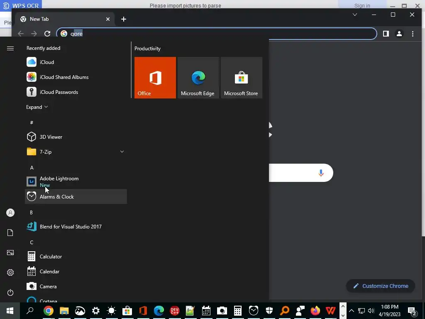Jump to letter B app group
The image size is (425, 319).
coord(31,212)
